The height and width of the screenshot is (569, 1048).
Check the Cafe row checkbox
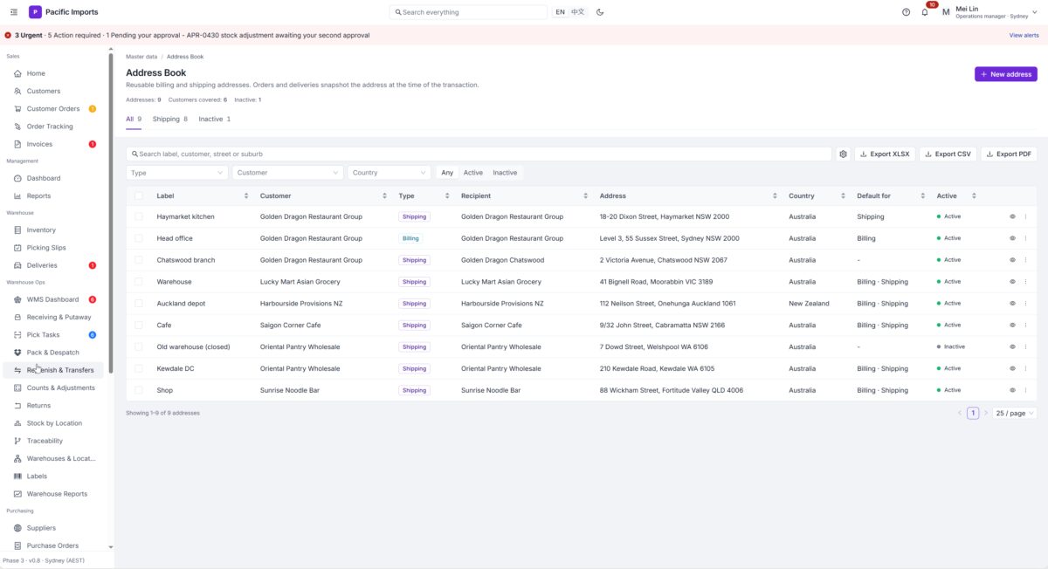tap(139, 326)
